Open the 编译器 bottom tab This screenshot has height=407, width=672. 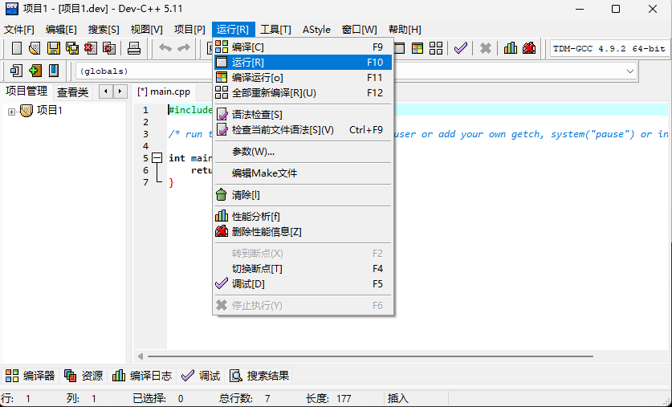click(30, 376)
